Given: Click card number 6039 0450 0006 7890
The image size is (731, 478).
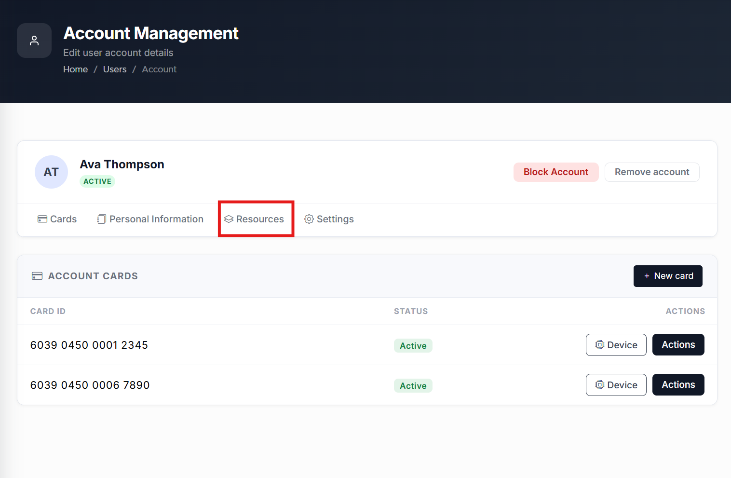Looking at the screenshot, I should 90,385.
